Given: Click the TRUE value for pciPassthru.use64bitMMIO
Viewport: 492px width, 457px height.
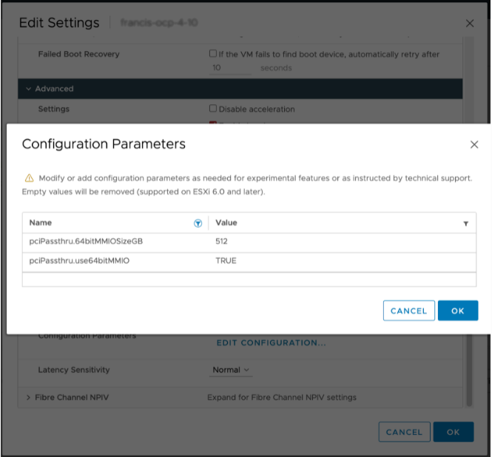Looking at the screenshot, I should 226,260.
